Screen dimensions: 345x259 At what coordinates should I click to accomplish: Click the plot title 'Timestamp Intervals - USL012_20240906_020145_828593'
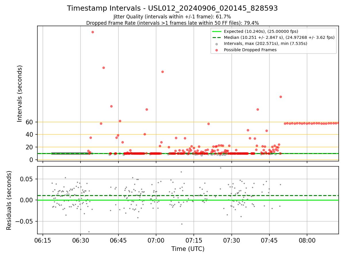[x=172, y=8]
